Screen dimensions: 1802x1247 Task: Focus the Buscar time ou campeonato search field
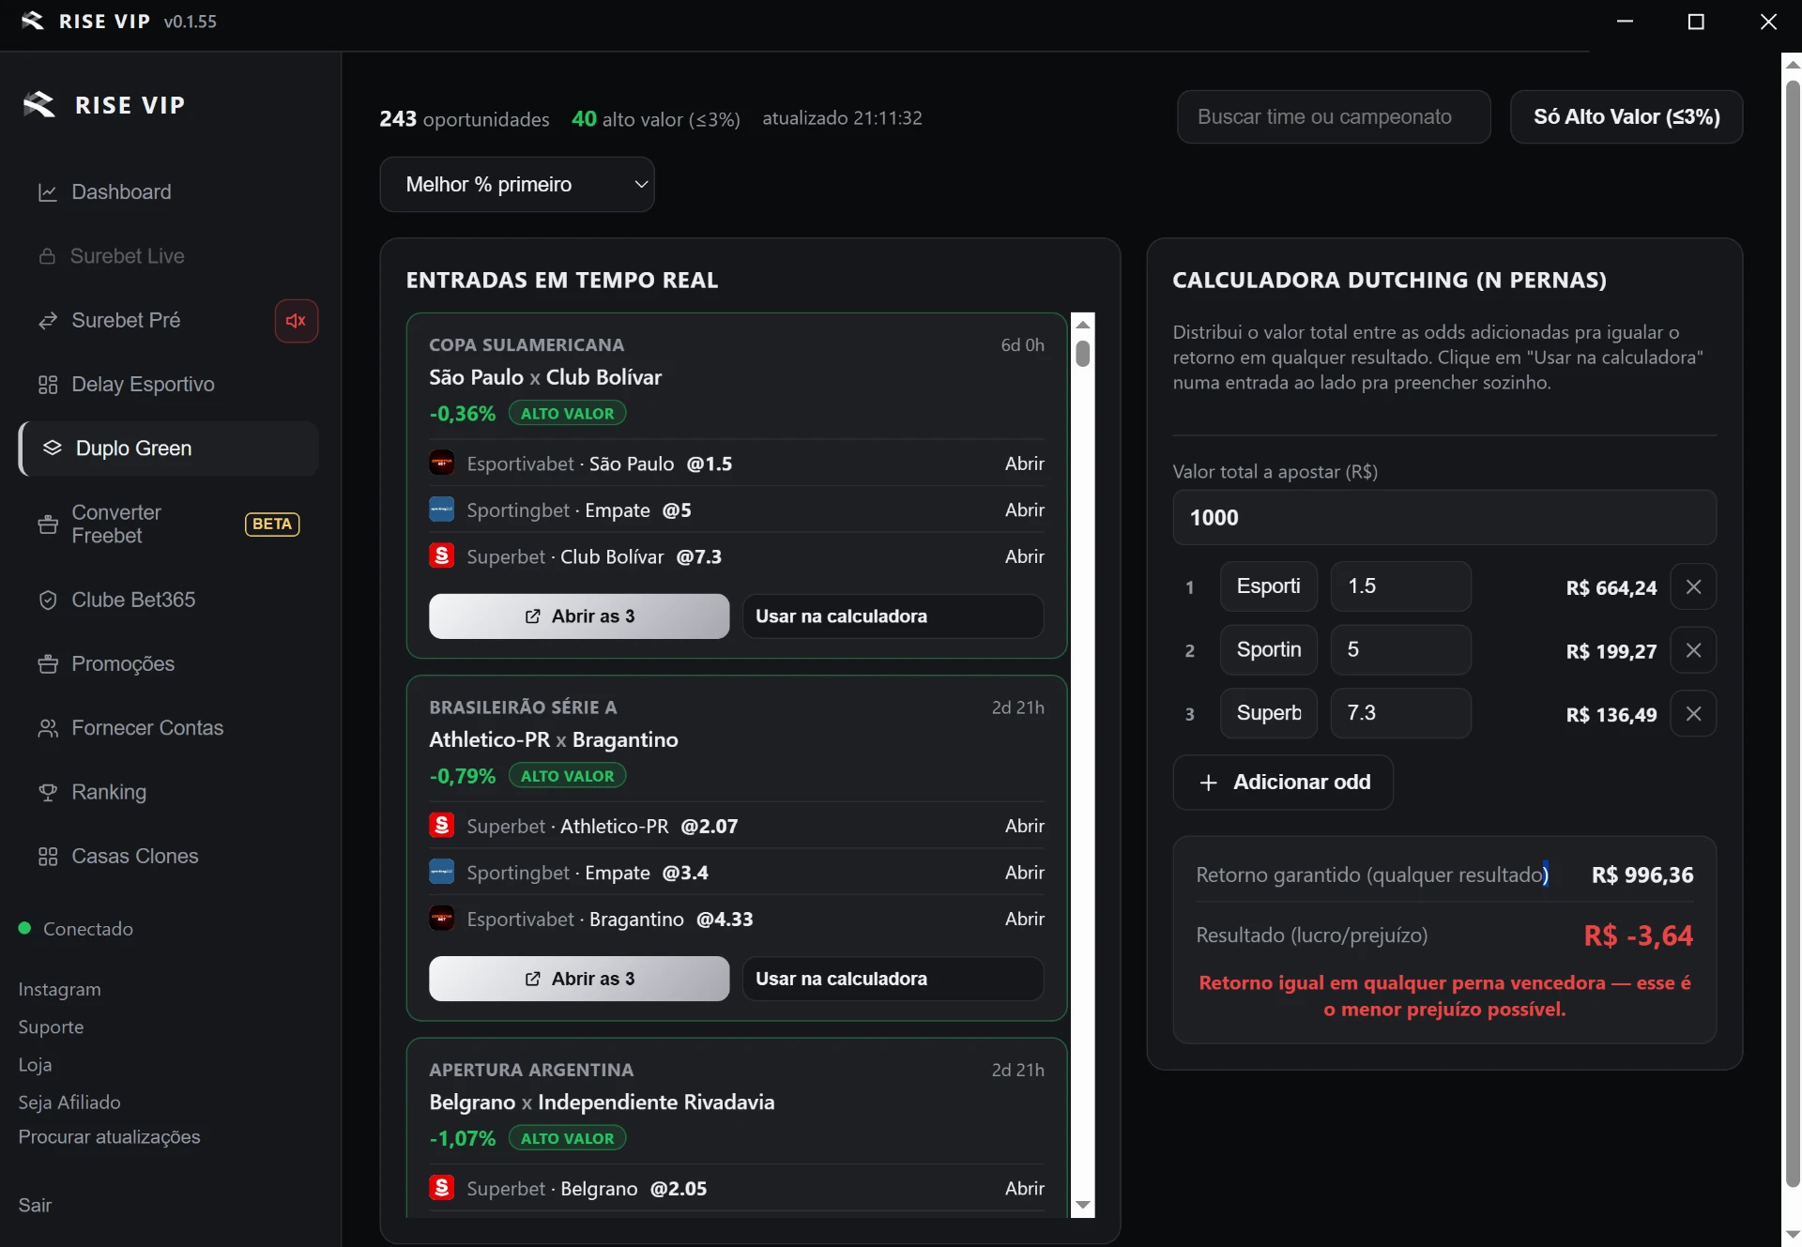(x=1334, y=117)
